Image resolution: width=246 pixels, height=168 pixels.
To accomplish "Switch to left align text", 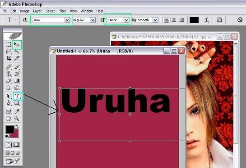I will click(x=166, y=20).
